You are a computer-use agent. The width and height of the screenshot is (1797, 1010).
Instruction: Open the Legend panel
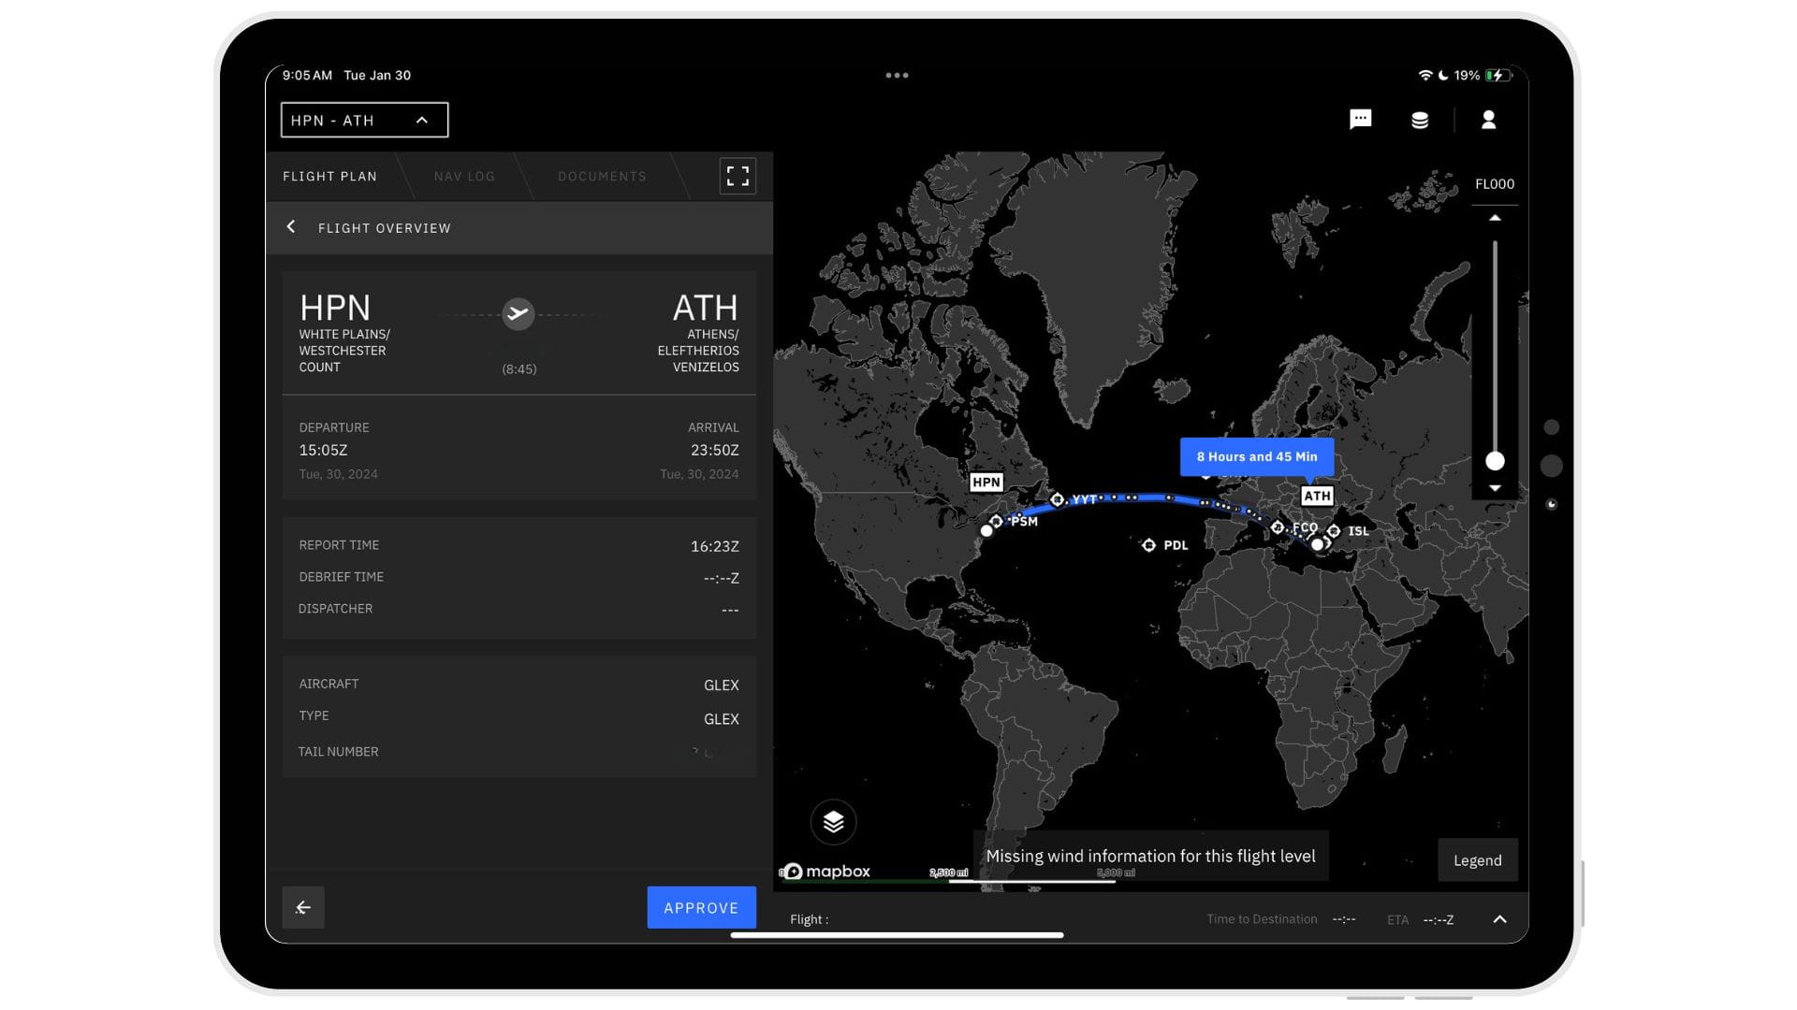coord(1478,859)
